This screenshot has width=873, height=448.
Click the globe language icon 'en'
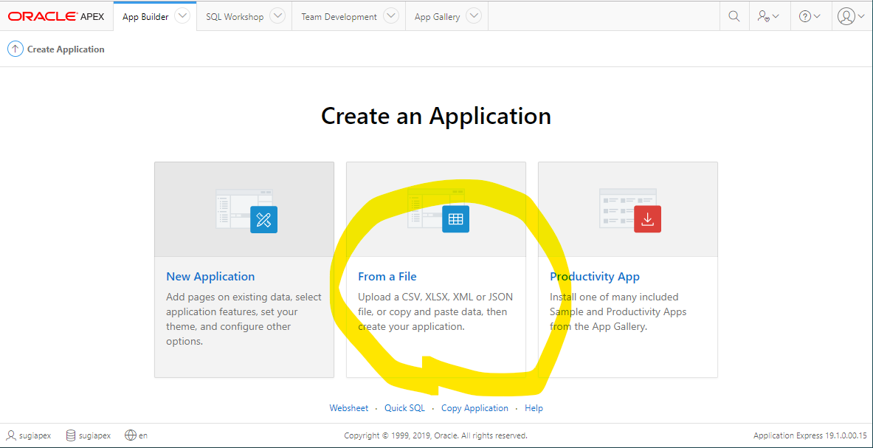coord(131,435)
